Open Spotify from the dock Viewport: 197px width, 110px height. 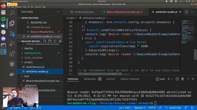click(3, 19)
